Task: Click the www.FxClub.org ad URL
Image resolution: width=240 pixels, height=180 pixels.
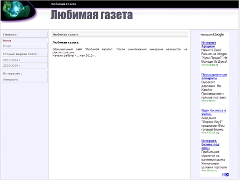Action: 210,133
